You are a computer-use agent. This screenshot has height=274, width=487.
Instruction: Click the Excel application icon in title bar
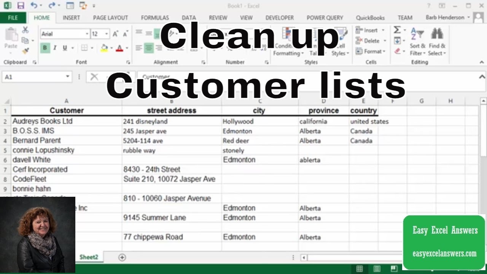pyautogui.click(x=7, y=6)
